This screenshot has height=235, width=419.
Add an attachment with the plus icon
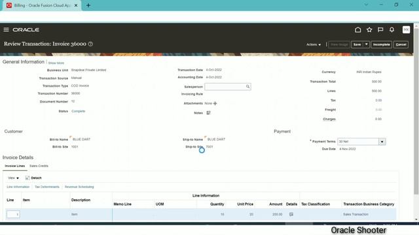[215, 103]
